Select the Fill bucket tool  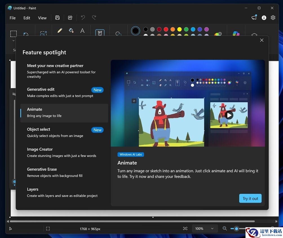pyautogui.click(x=71, y=30)
